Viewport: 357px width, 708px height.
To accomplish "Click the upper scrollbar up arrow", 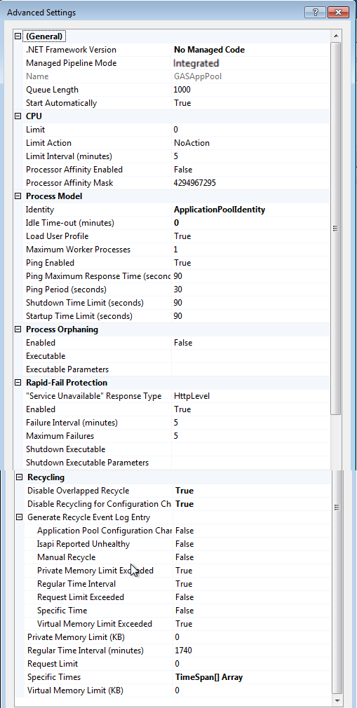I will pos(336,36).
